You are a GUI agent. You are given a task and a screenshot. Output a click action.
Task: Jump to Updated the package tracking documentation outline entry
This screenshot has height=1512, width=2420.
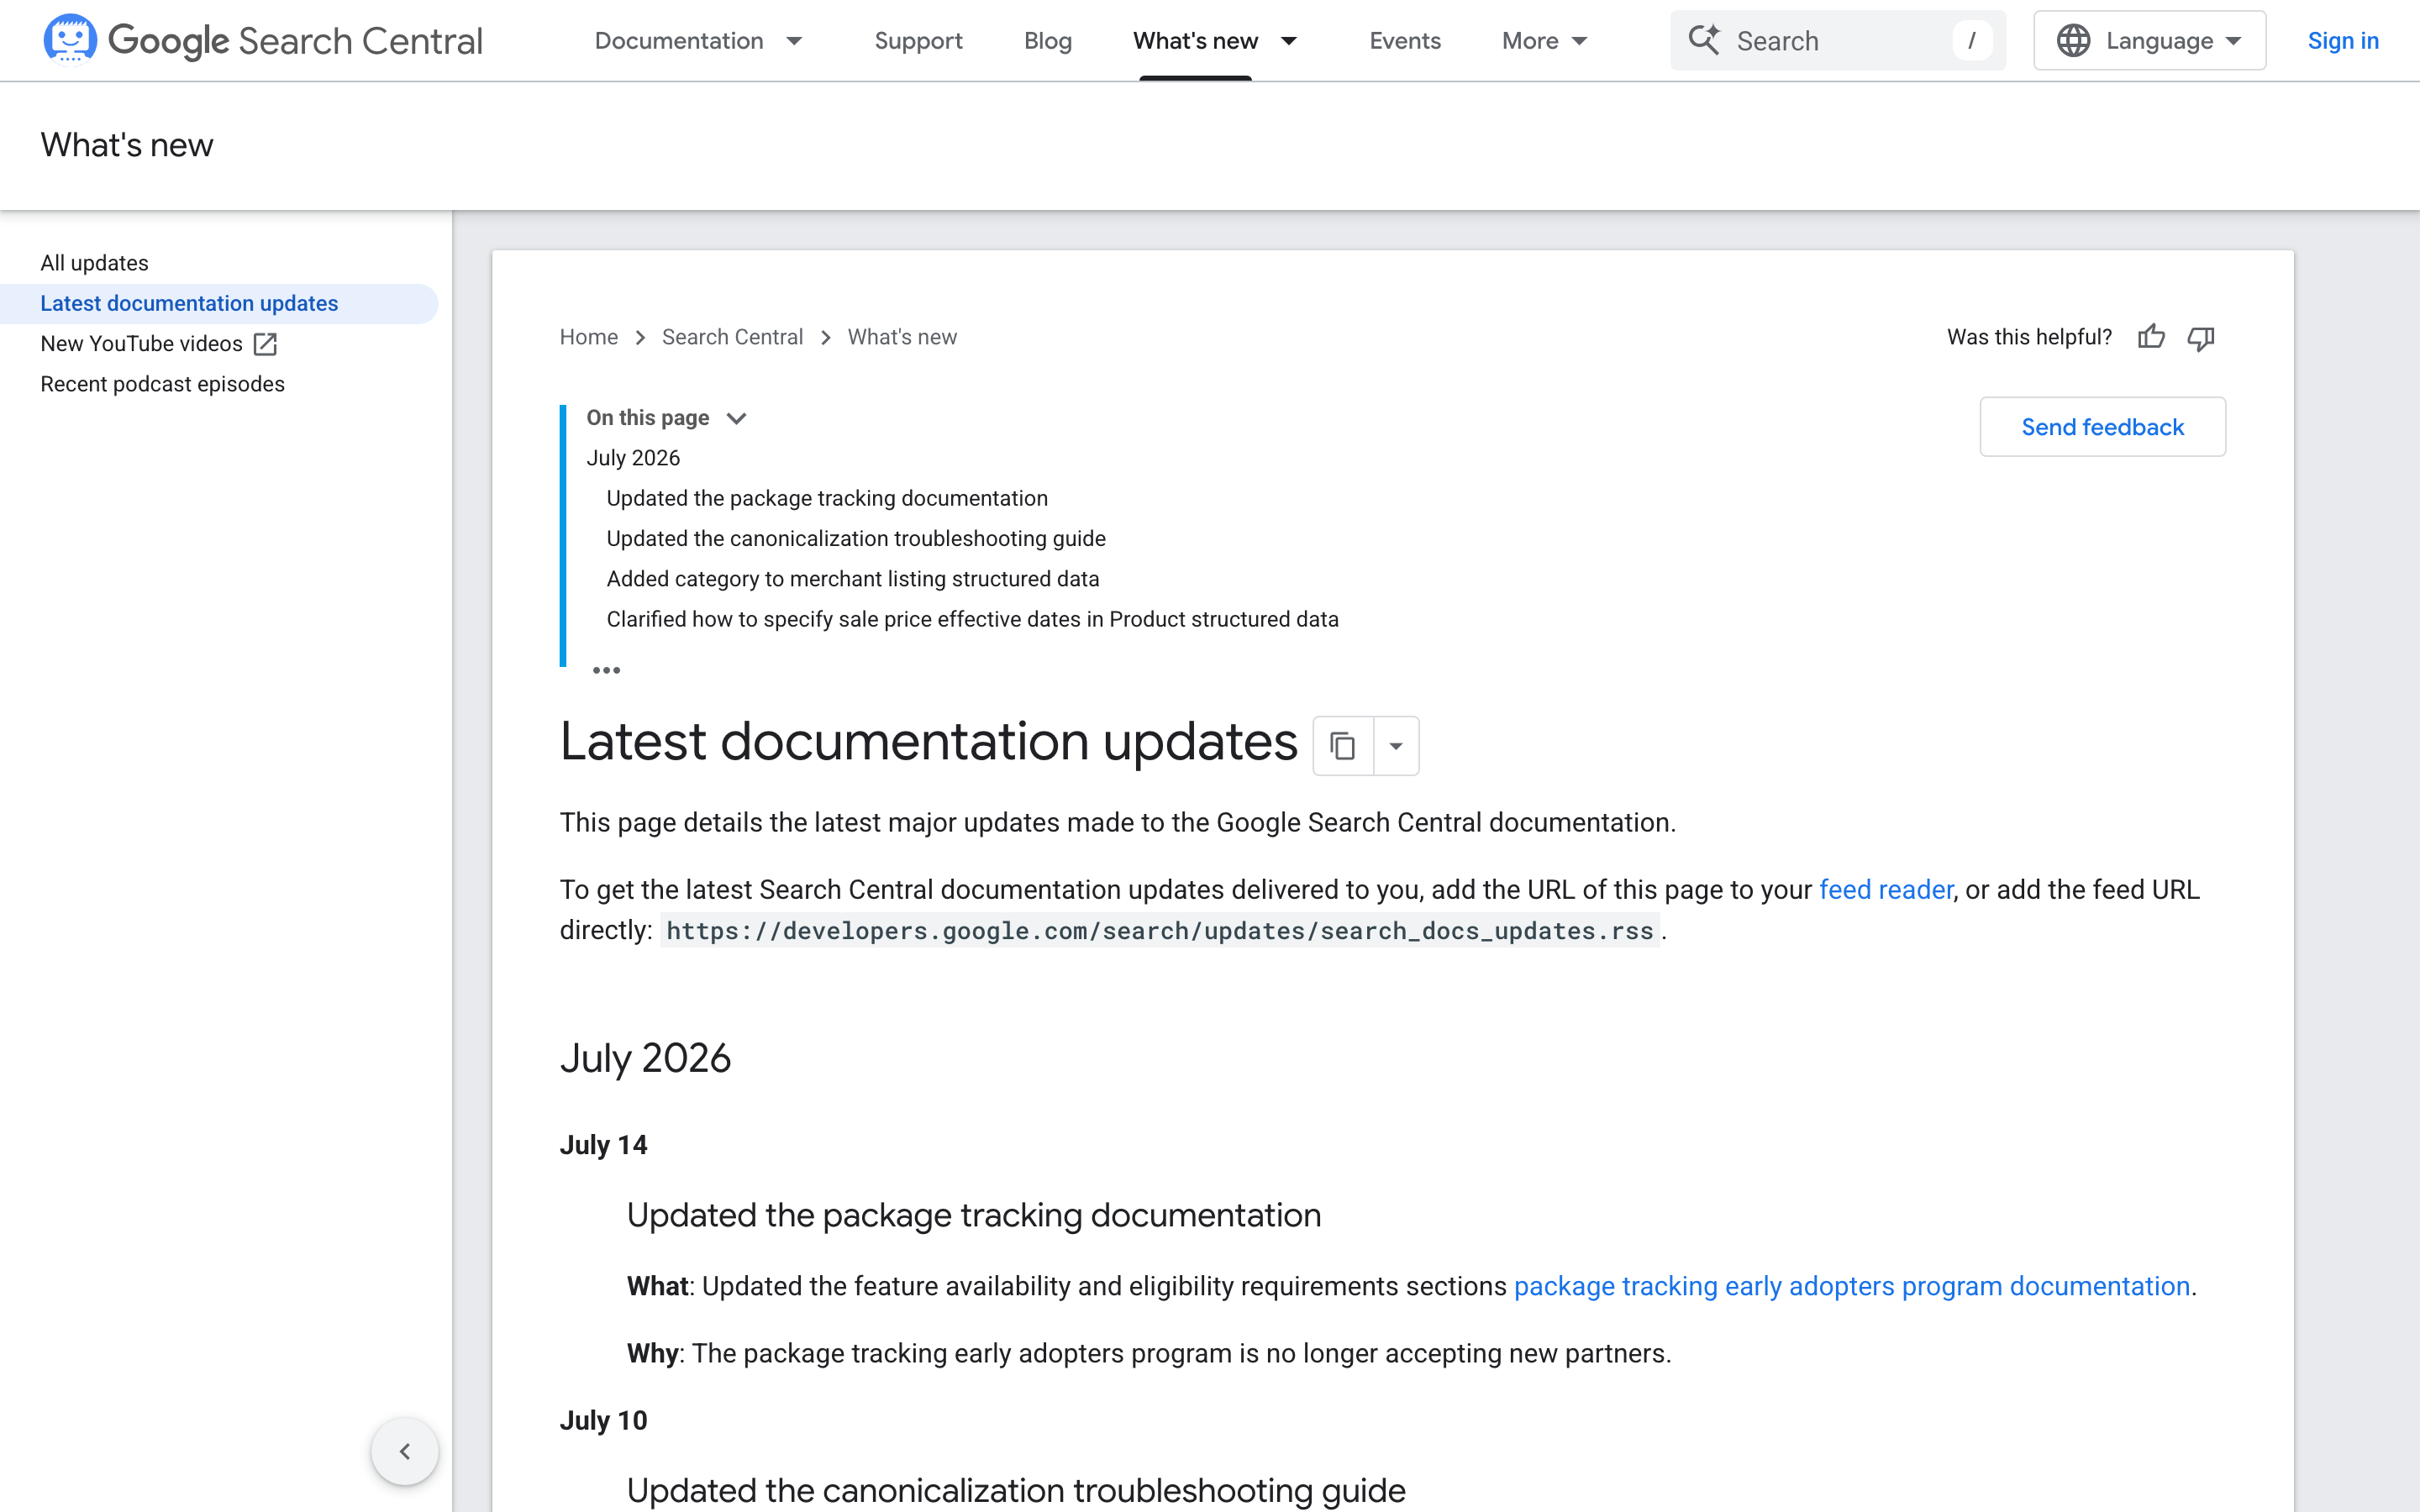(x=827, y=498)
